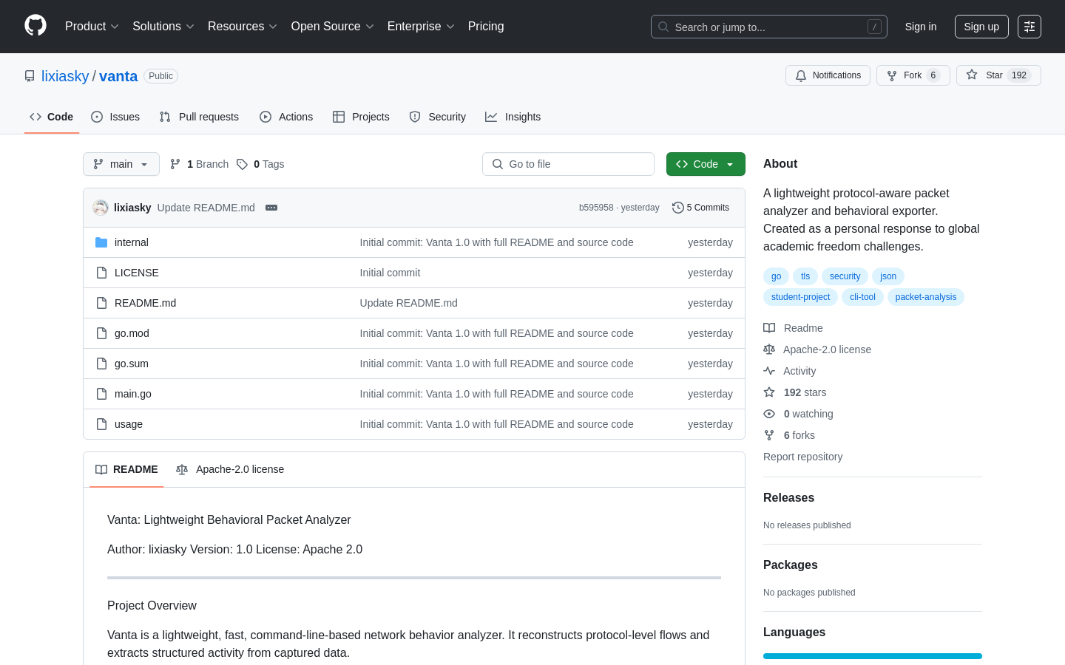
Task: View the 1 Branch list
Action: pos(199,164)
